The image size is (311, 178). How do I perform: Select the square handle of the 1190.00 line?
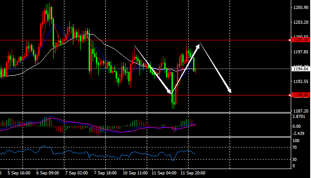(289, 96)
